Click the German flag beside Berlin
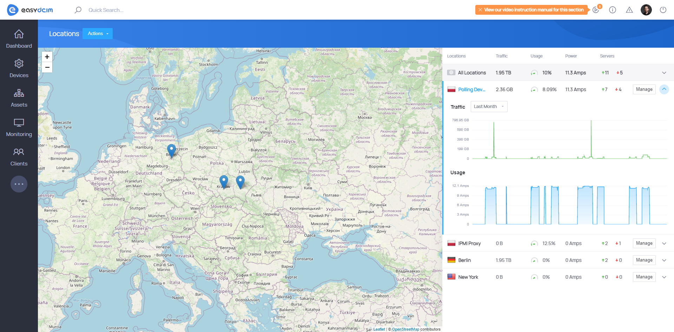This screenshot has width=674, height=332. coord(451,260)
